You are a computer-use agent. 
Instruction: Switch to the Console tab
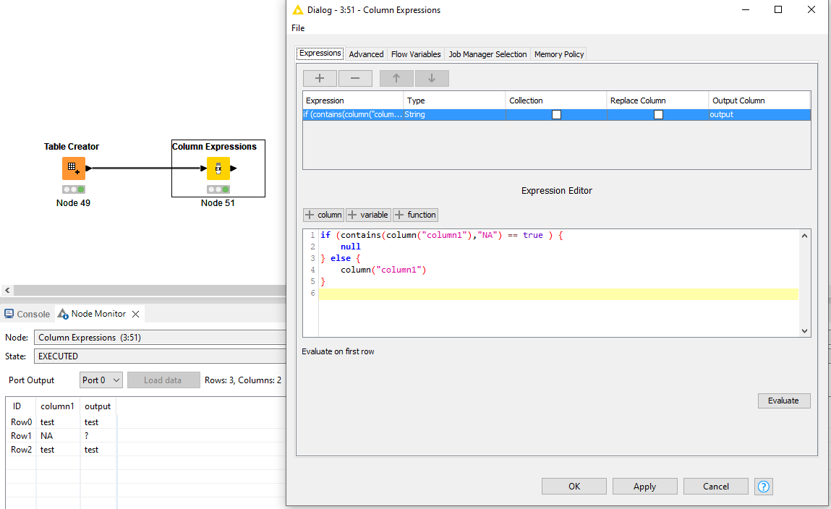[27, 314]
